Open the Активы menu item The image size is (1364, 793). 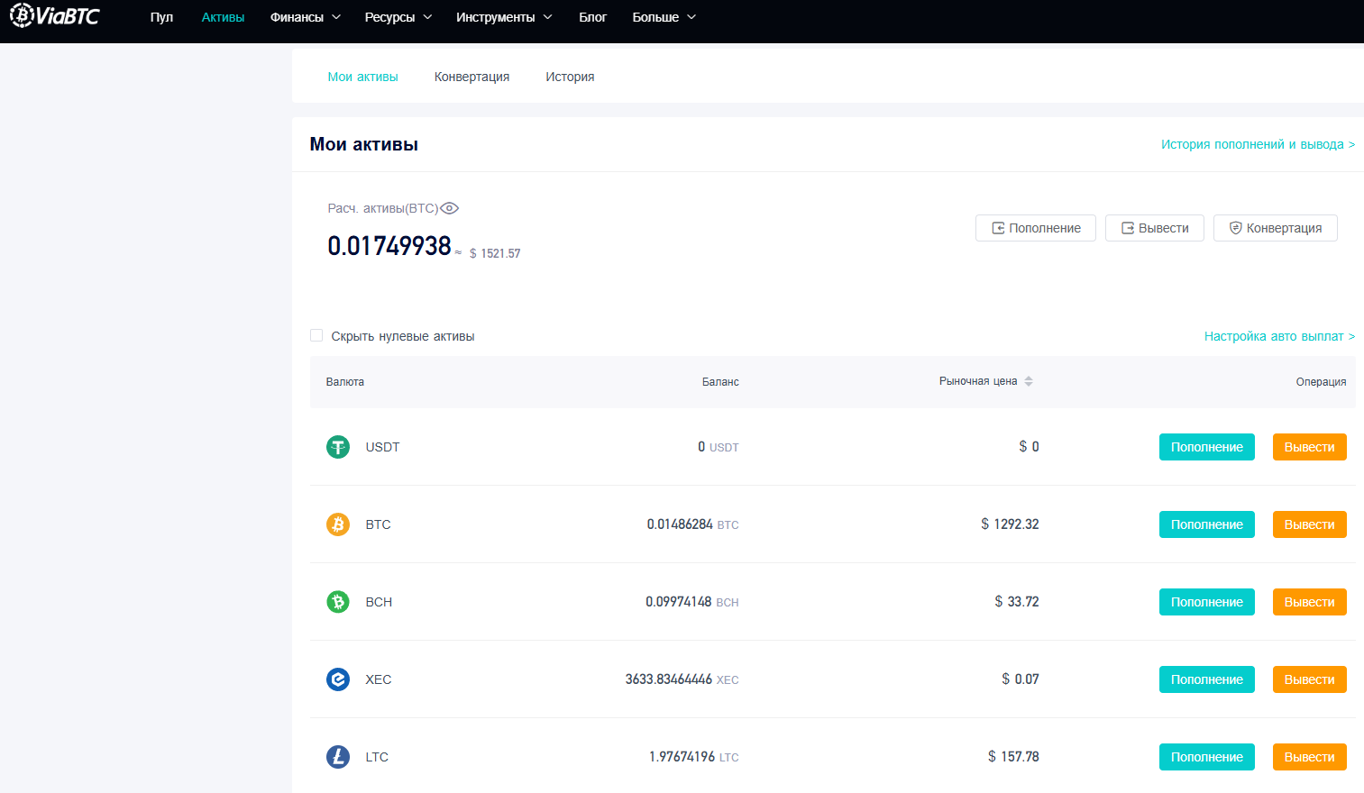(x=223, y=17)
